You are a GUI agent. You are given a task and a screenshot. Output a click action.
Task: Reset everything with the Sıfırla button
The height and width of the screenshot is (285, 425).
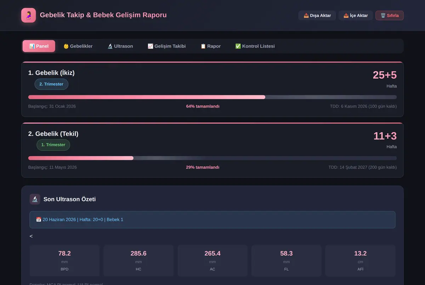[x=390, y=16]
